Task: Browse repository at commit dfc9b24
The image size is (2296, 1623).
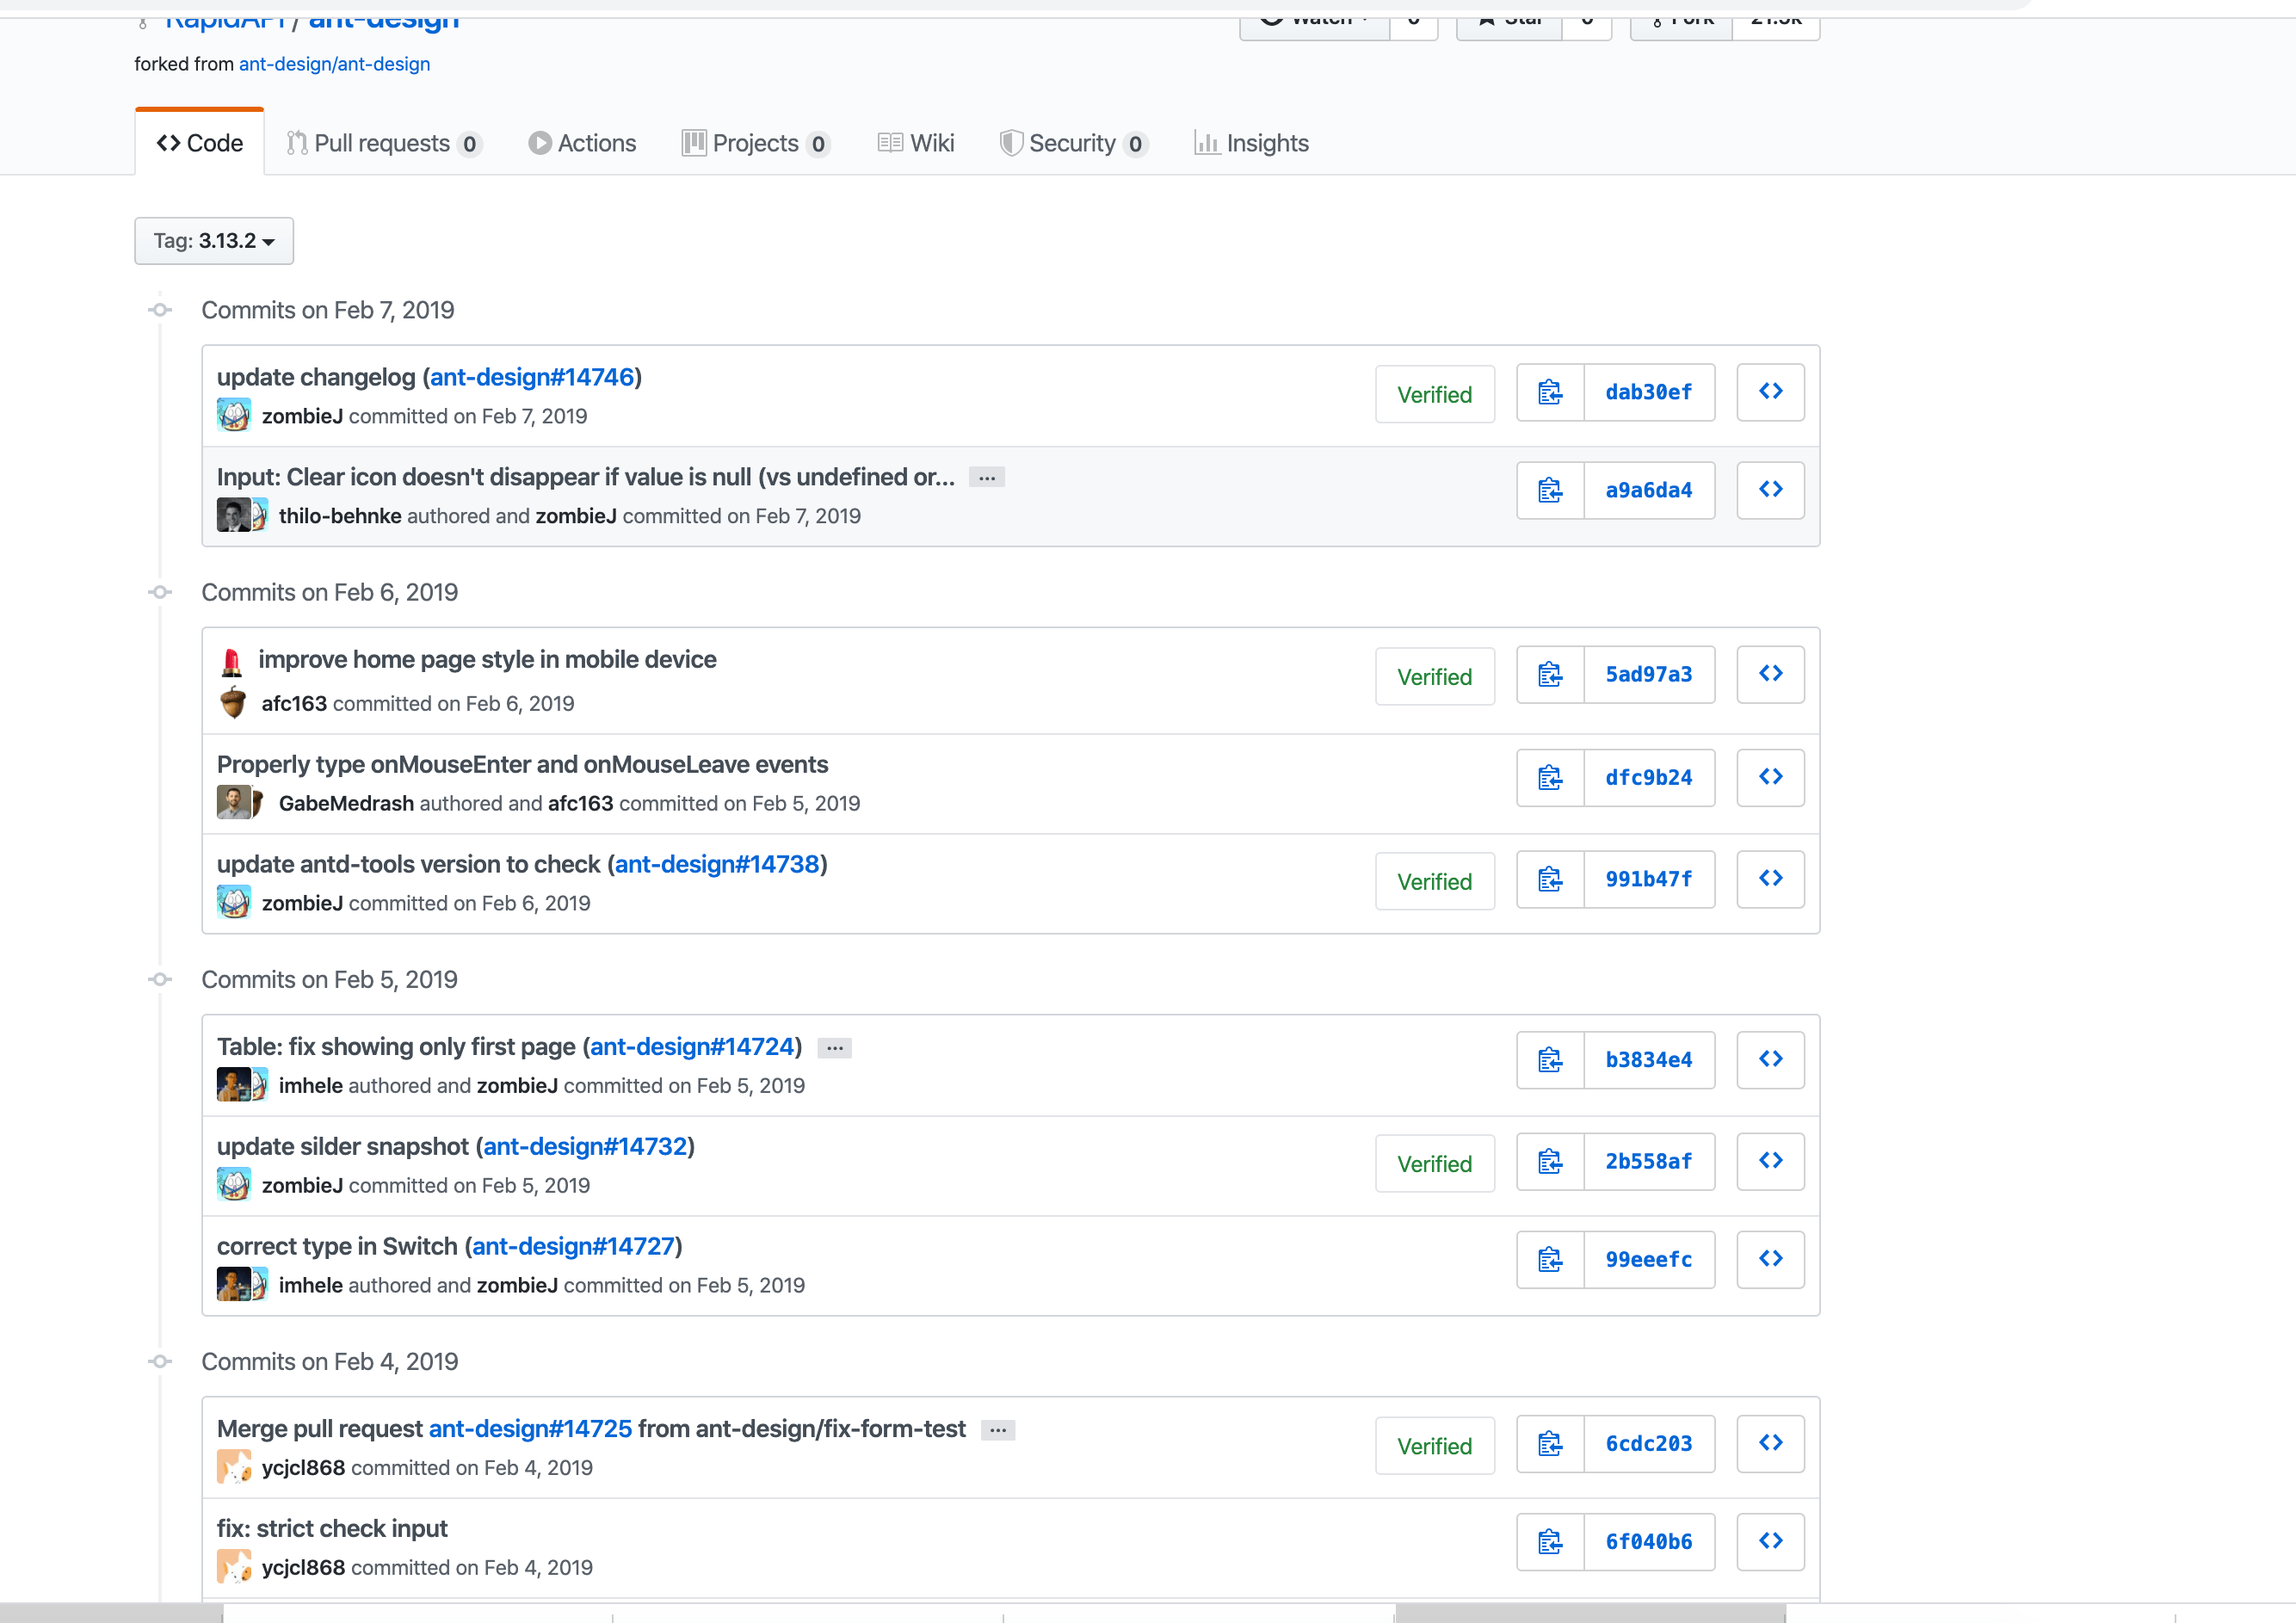Action: [1769, 778]
